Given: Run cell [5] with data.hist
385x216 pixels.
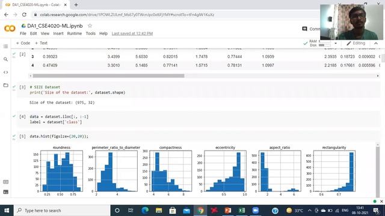Looking at the screenshot, I should pos(22,136).
